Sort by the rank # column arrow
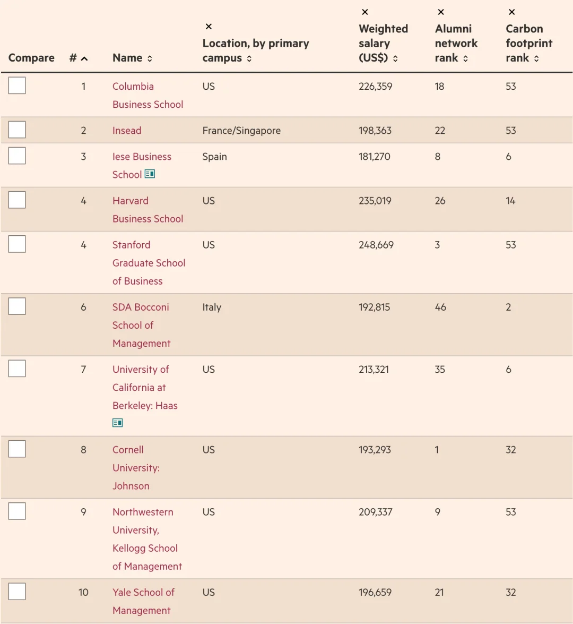573x624 pixels. pos(84,58)
